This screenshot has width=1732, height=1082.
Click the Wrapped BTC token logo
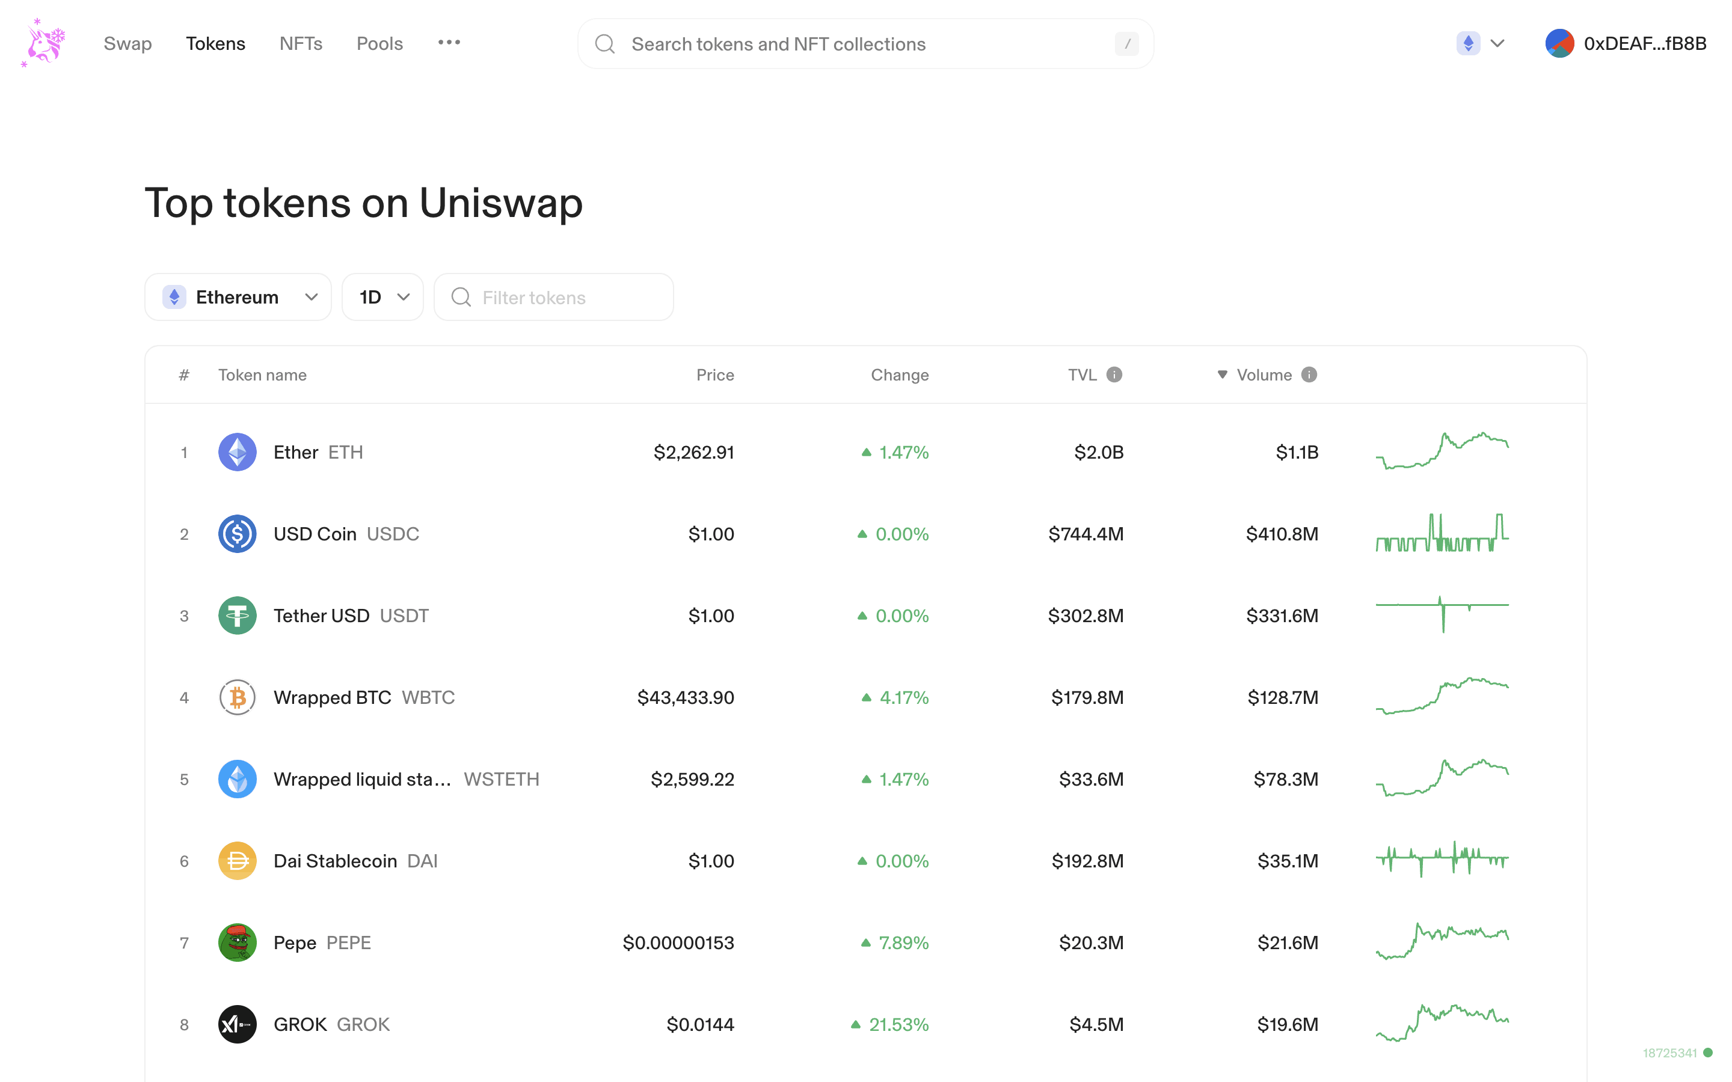coord(238,697)
